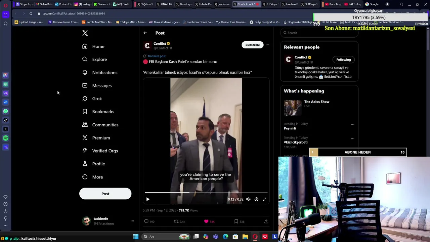Click Translate post link
This screenshot has width=430, height=242.
(157, 56)
